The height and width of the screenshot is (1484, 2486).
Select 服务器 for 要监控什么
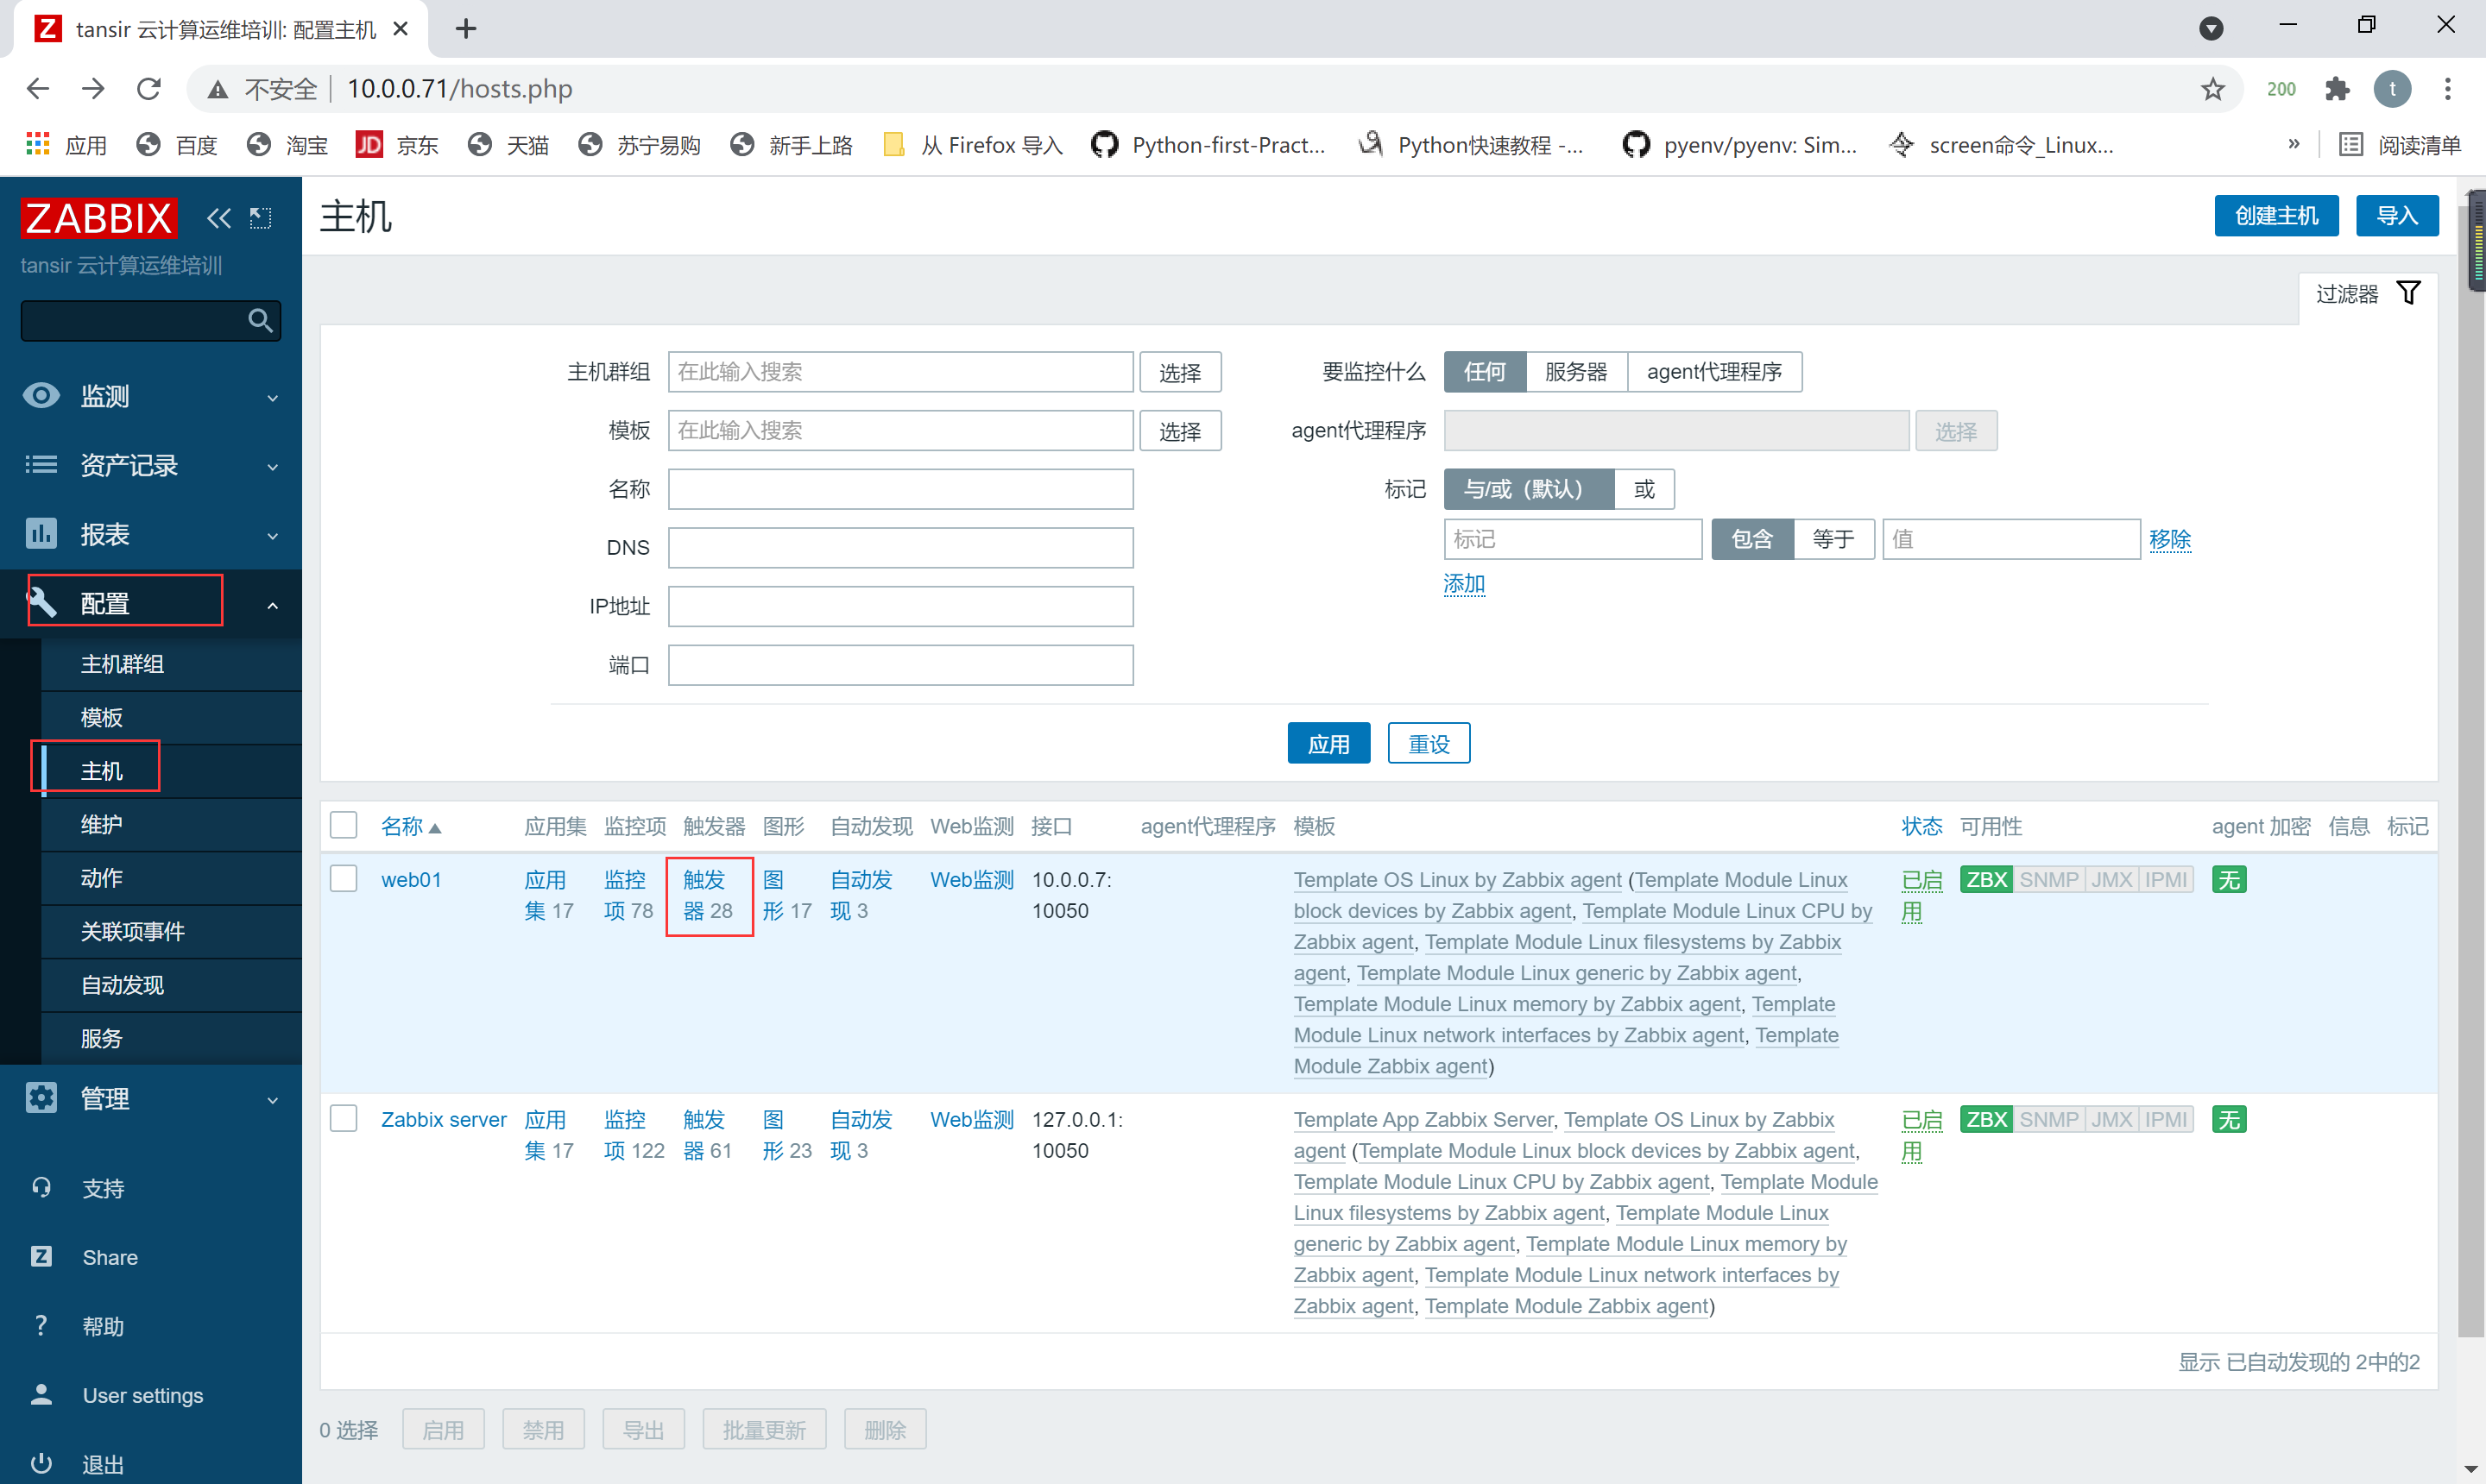[x=1575, y=372]
